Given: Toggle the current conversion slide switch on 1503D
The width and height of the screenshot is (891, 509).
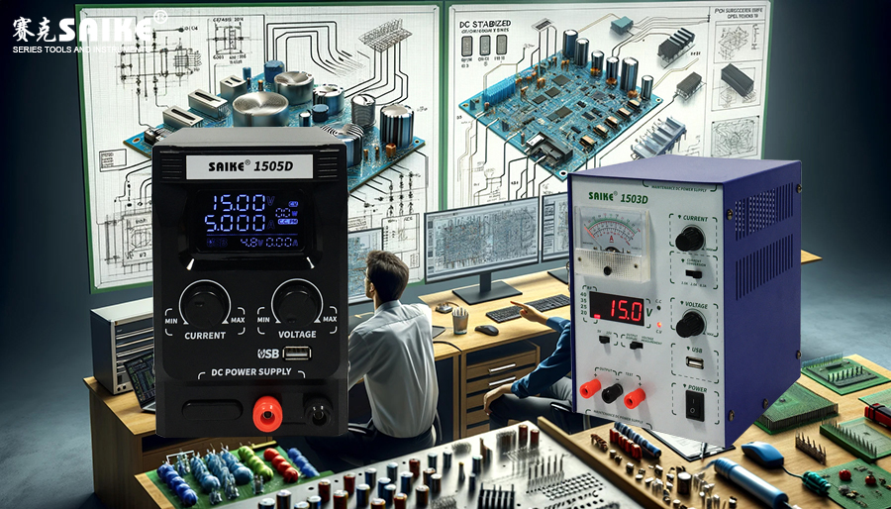Looking at the screenshot, I should click(x=695, y=272).
